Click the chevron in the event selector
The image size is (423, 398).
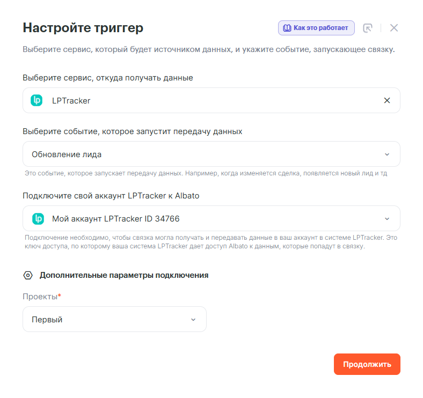tap(387, 154)
